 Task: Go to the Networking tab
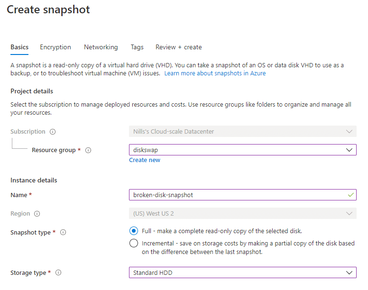pyautogui.click(x=101, y=47)
